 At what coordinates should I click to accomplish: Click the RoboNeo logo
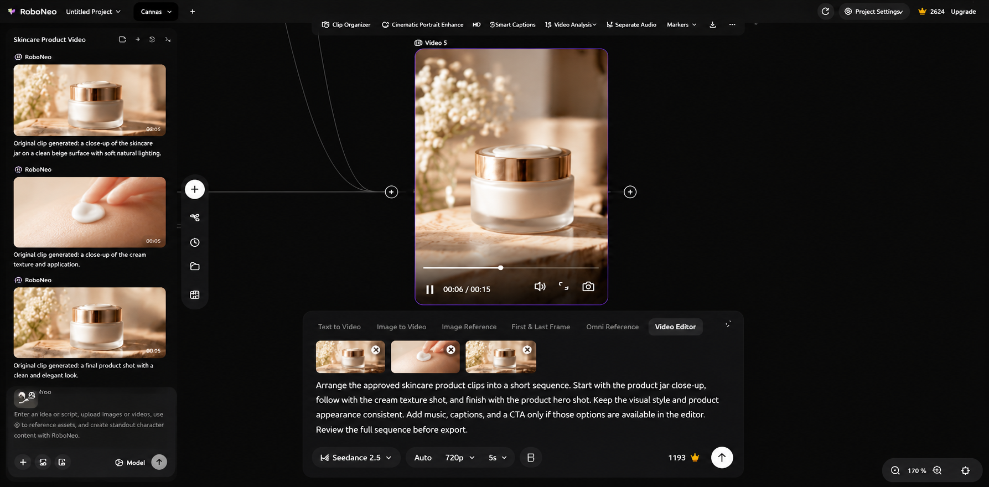click(x=32, y=12)
